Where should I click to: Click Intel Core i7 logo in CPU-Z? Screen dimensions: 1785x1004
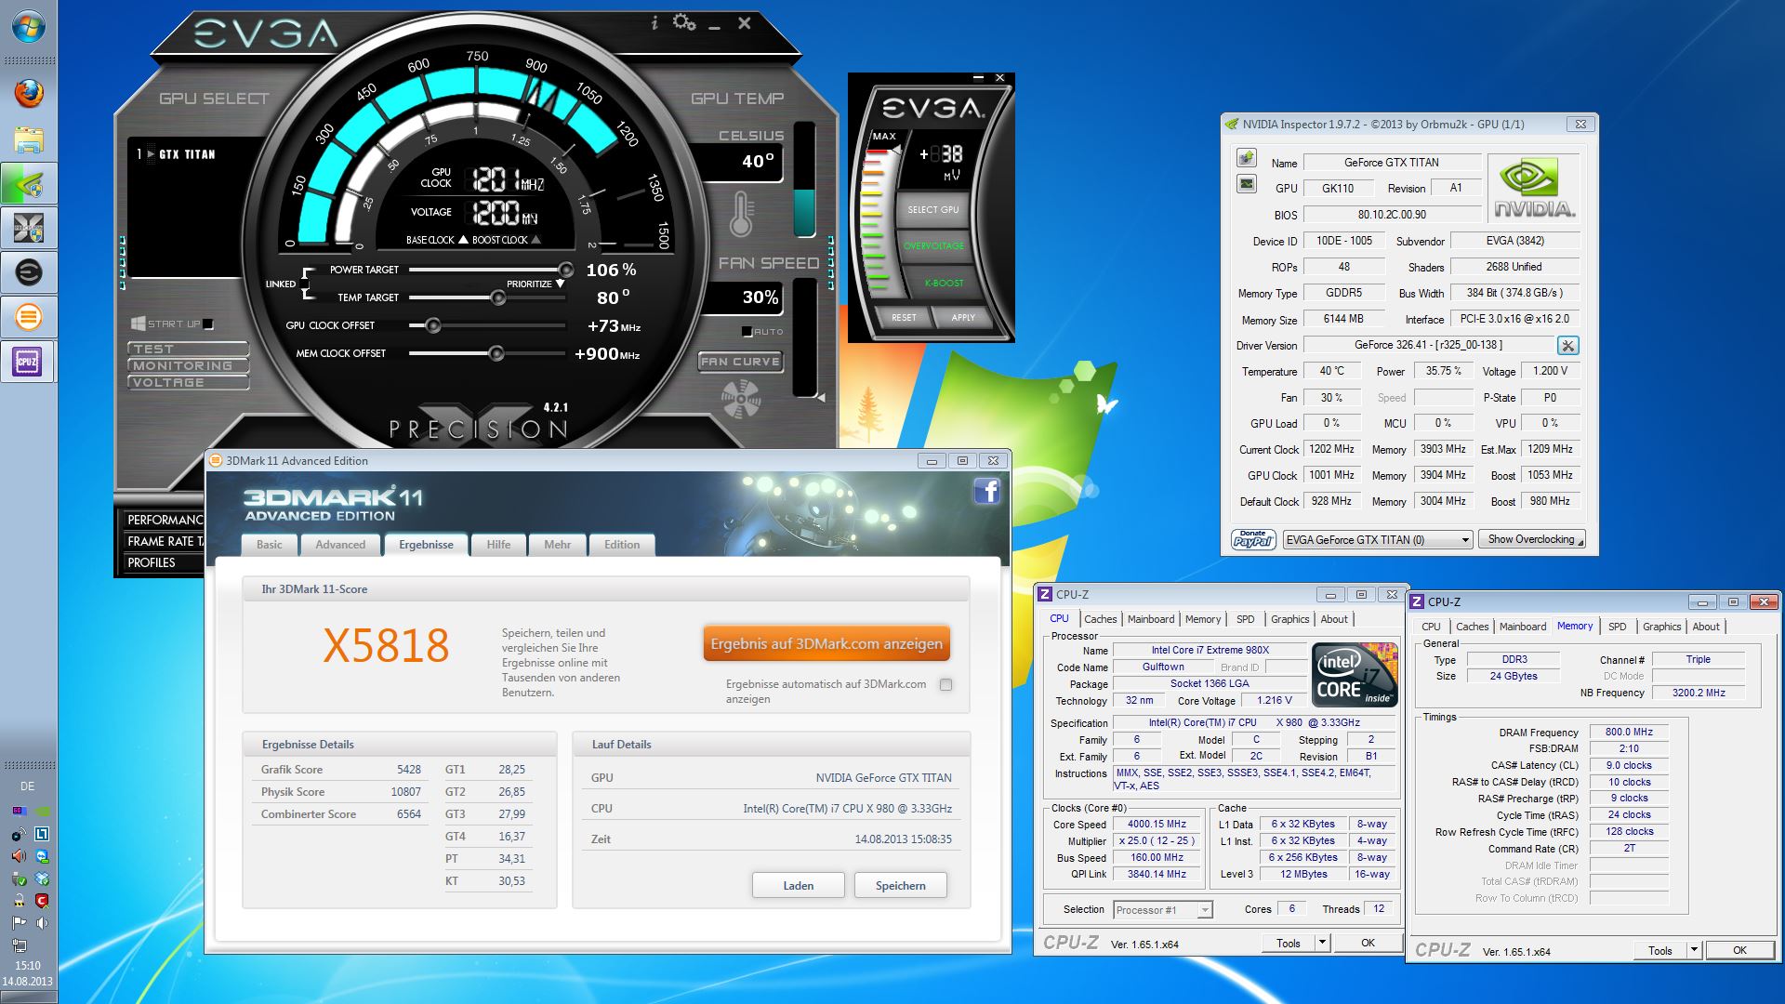(x=1354, y=674)
